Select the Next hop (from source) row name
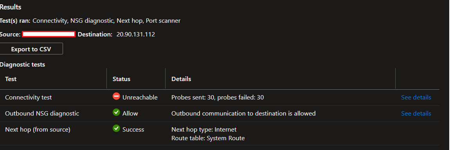Viewport: 450px width, 150px height. (38, 130)
